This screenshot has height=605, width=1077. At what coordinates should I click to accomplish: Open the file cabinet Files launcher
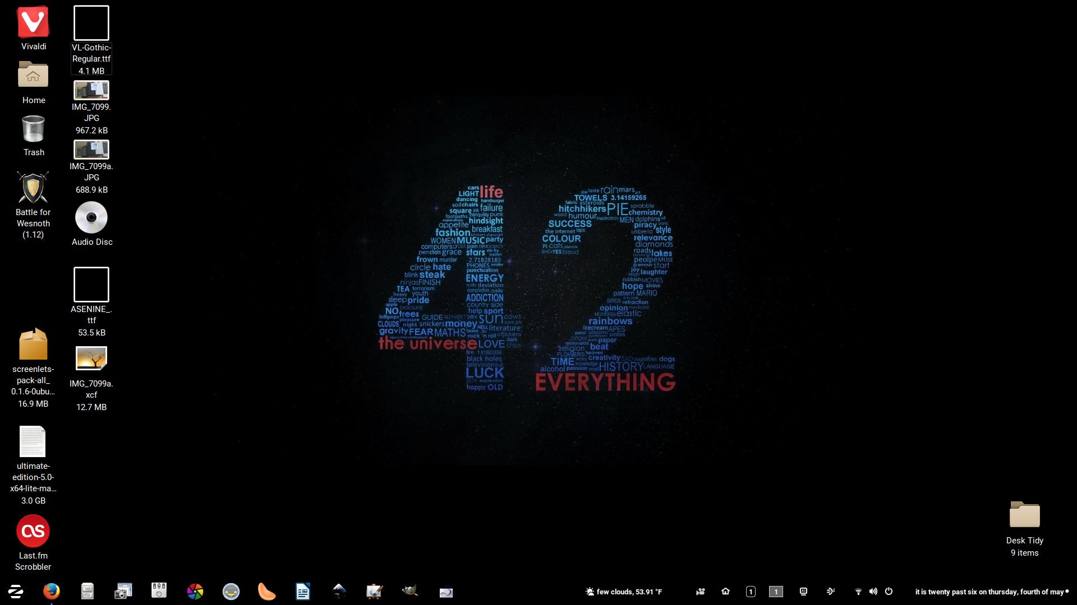coord(88,592)
